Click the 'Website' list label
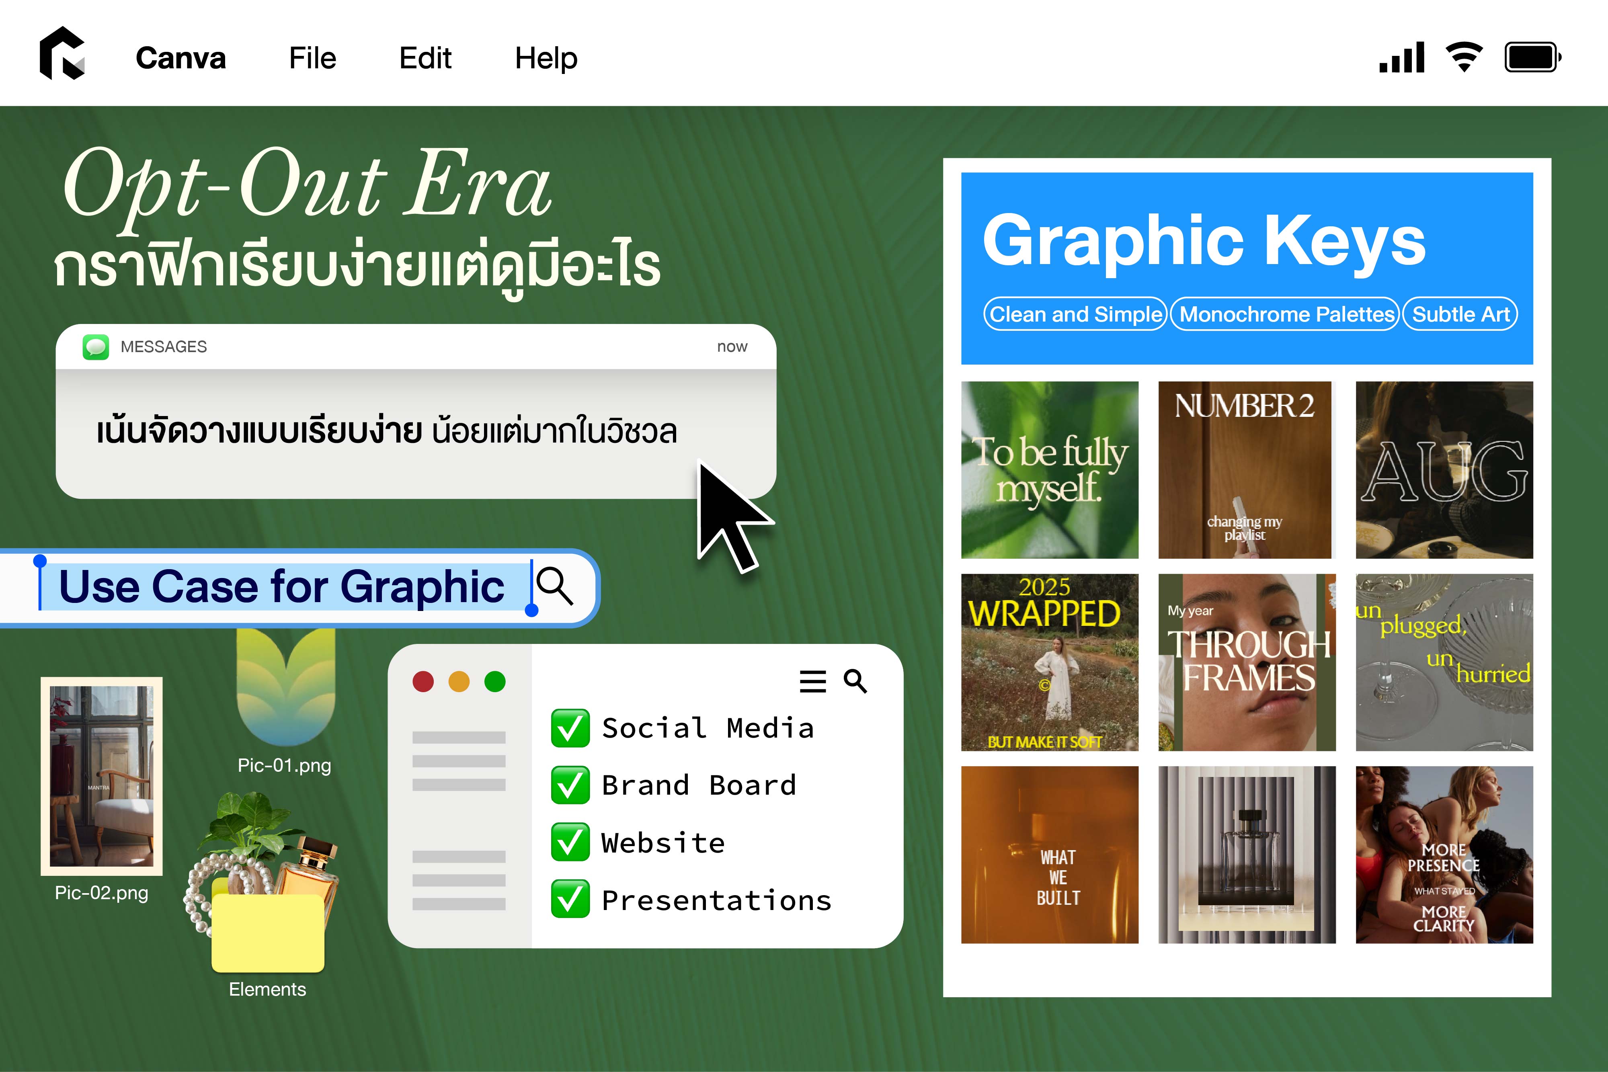This screenshot has width=1608, height=1072. 663,843
